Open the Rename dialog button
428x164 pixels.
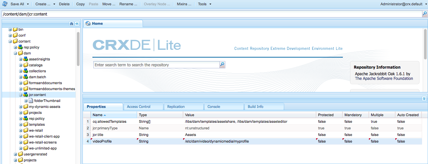click(128, 4)
